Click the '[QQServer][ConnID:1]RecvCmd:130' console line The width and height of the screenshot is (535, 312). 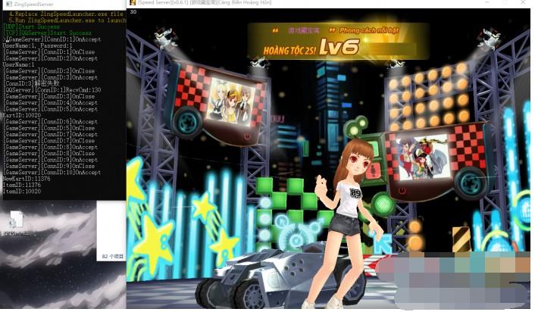pos(52,90)
